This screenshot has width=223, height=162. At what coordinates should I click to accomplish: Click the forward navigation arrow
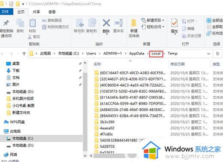coord(11,54)
